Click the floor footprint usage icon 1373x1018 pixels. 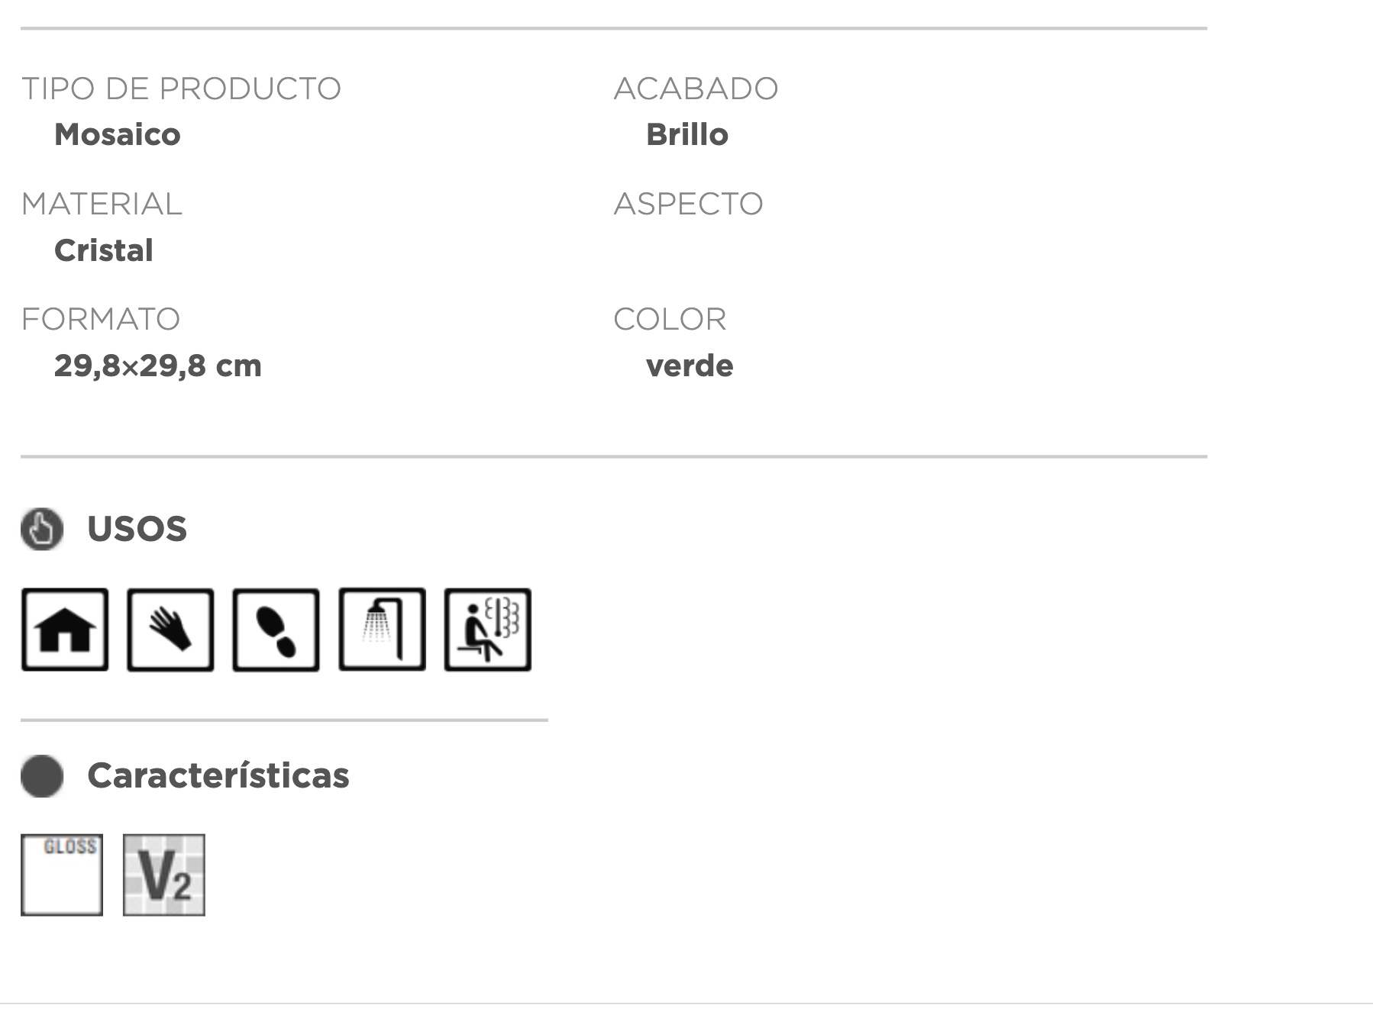point(276,630)
